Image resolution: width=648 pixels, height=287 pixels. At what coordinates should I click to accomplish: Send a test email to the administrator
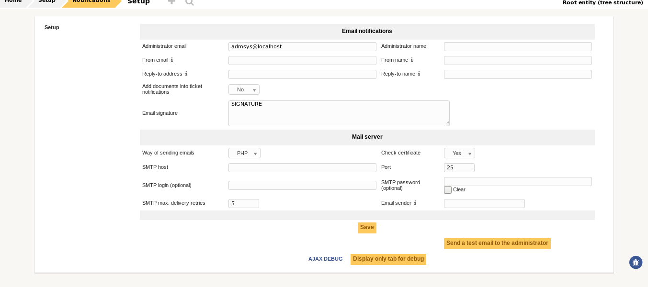[x=497, y=243]
